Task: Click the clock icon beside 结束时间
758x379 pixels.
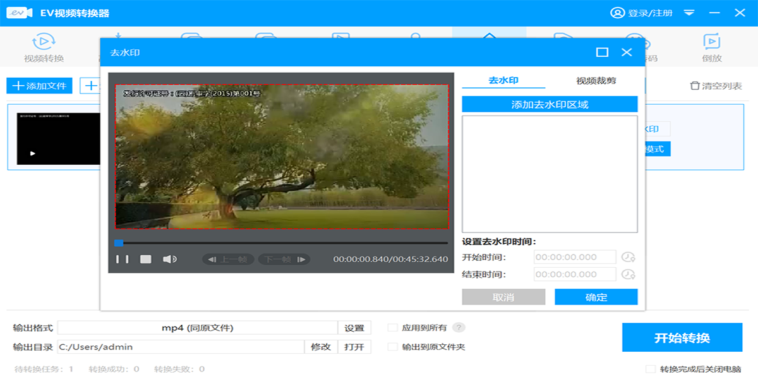Action: 627,274
